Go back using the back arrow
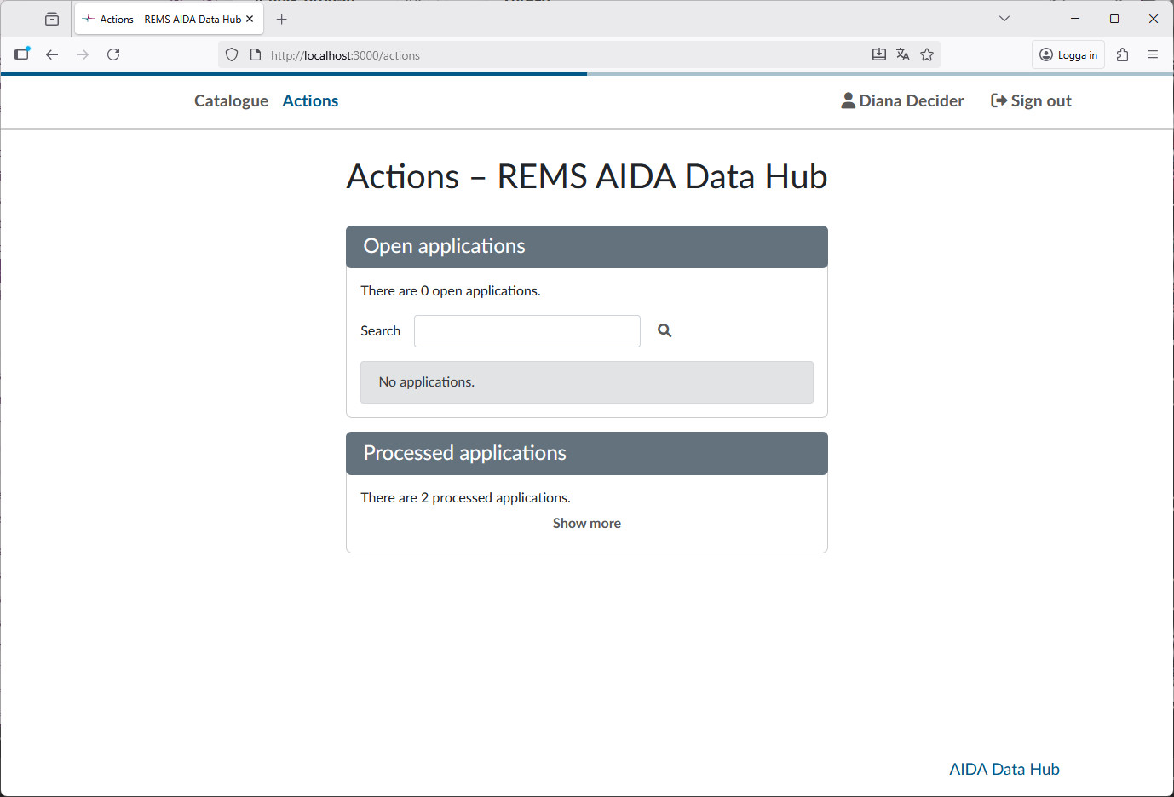 pyautogui.click(x=52, y=54)
